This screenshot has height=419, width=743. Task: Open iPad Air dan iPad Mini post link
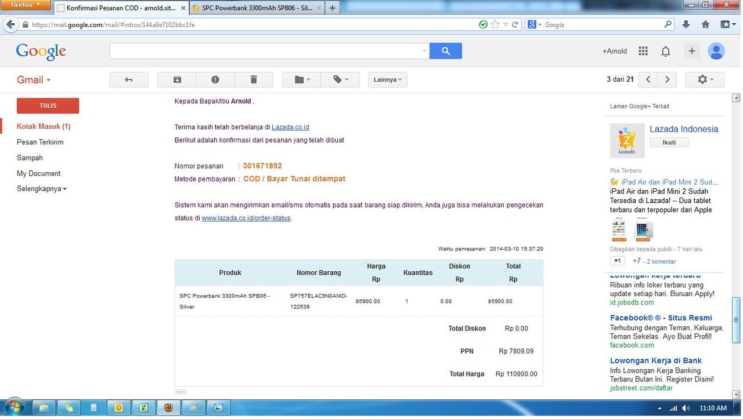click(x=670, y=182)
